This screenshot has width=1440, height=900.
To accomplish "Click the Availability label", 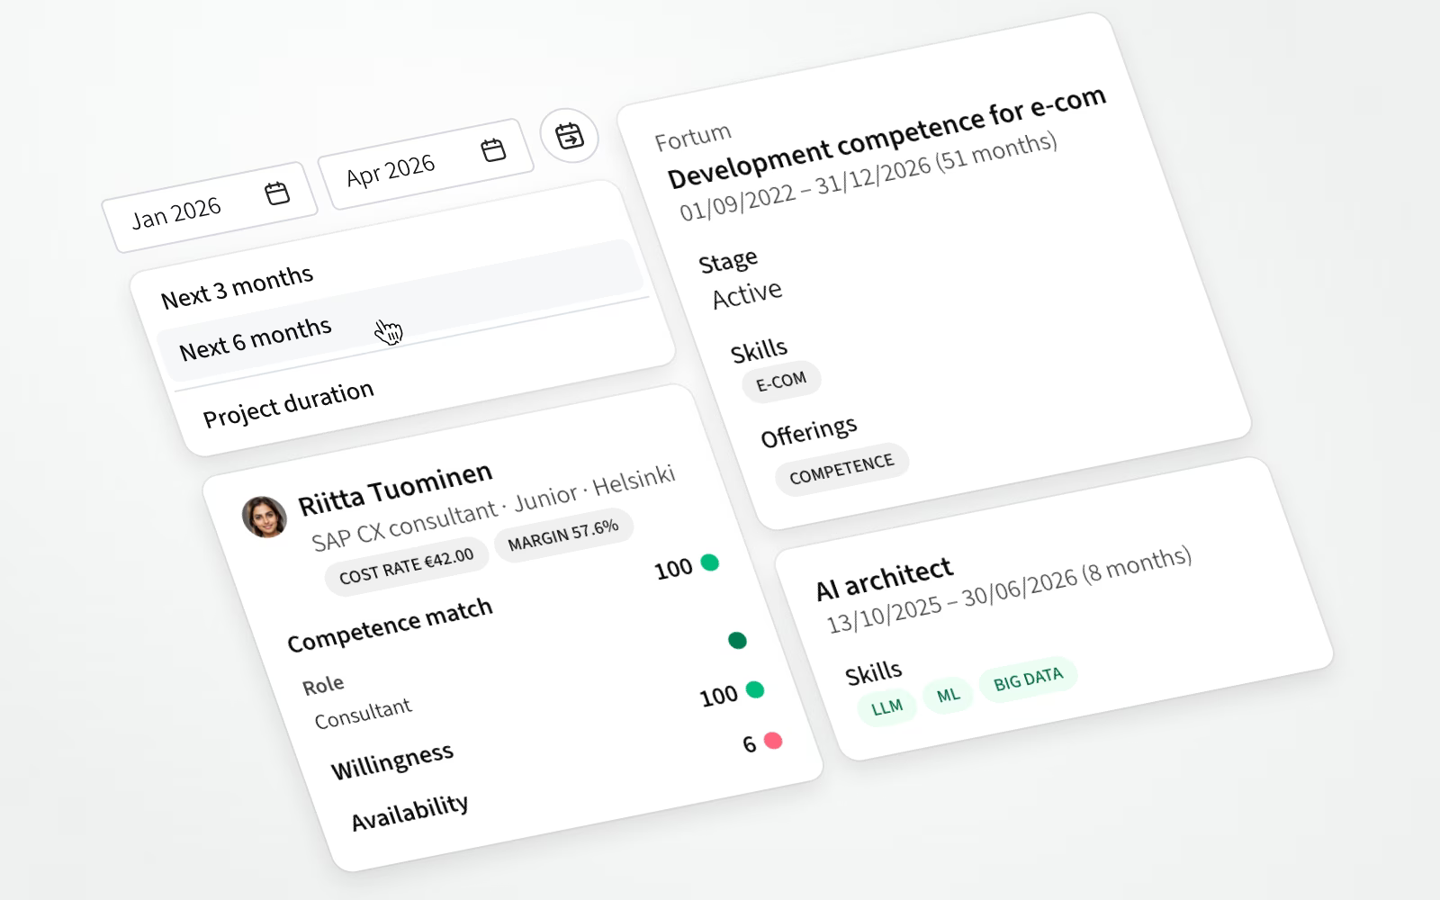I will [409, 813].
